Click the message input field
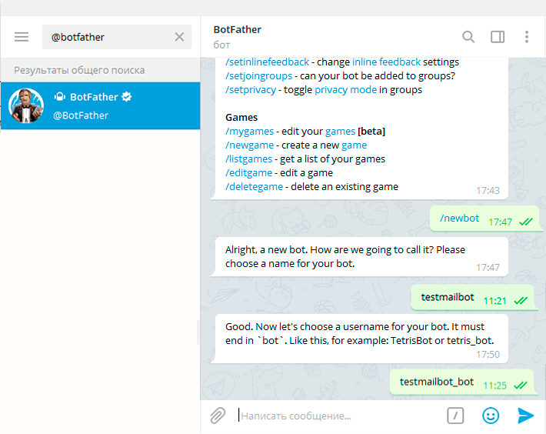The width and height of the screenshot is (546, 434). 338,416
